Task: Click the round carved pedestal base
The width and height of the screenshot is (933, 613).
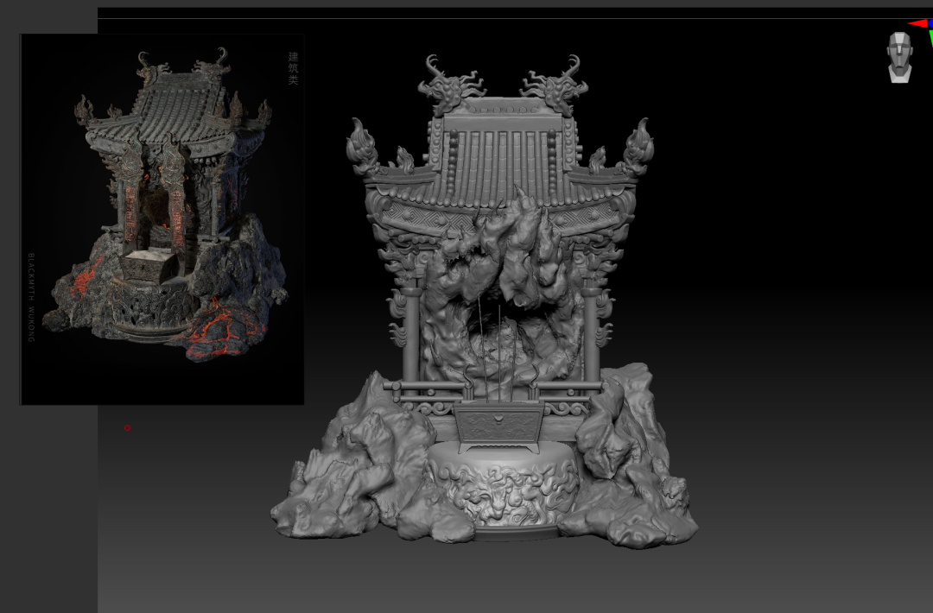Action: point(504,492)
